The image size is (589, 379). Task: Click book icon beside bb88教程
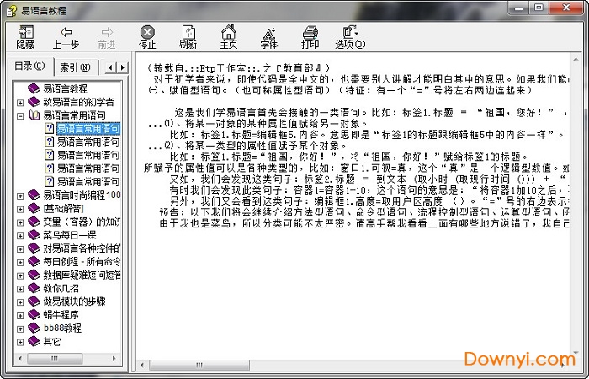34,328
